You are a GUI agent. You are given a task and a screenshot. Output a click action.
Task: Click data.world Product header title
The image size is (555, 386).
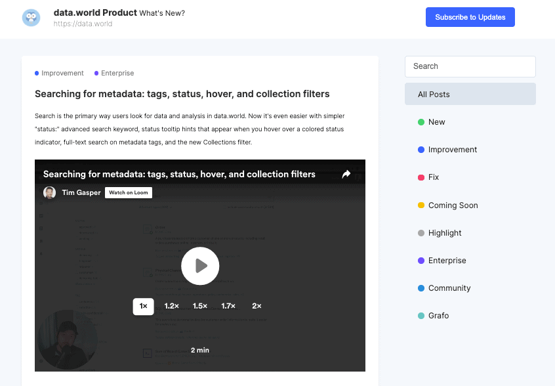(95, 12)
